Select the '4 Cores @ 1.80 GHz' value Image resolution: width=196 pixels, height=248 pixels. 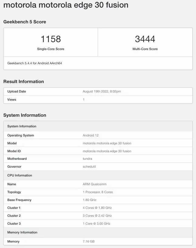[97, 208]
